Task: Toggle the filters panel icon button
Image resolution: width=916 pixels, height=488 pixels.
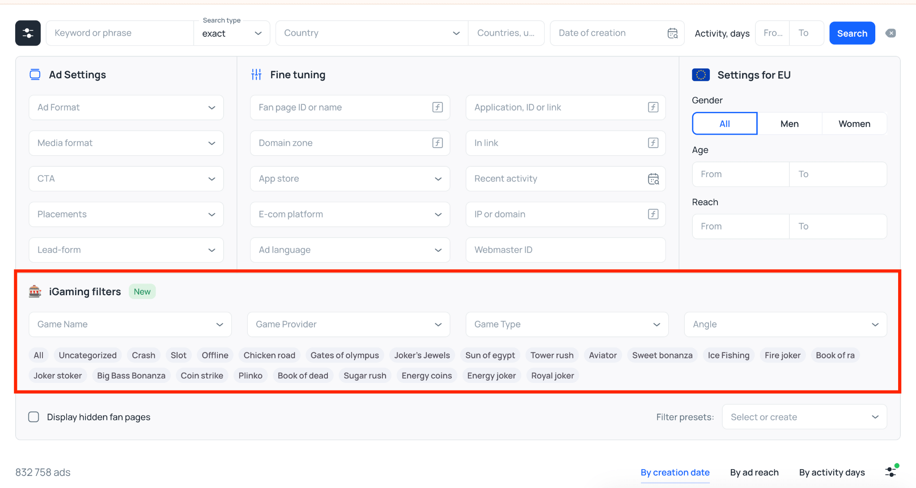Action: click(x=28, y=33)
